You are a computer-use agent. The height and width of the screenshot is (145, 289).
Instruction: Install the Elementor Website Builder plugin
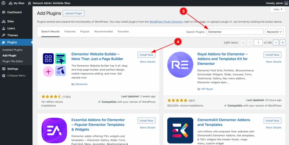click(x=146, y=55)
